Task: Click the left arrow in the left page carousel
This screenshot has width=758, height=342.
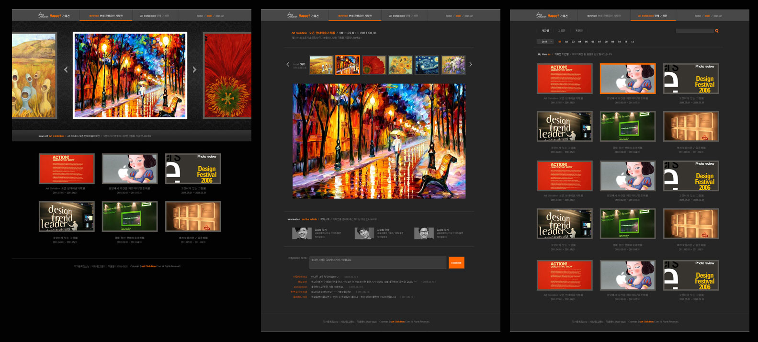Action: 66,70
